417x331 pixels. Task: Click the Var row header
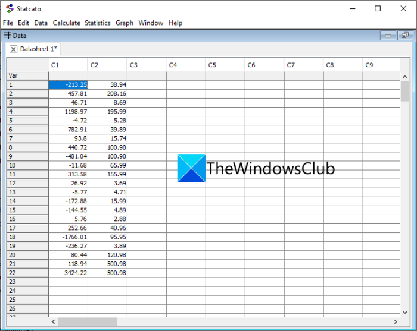coord(27,76)
